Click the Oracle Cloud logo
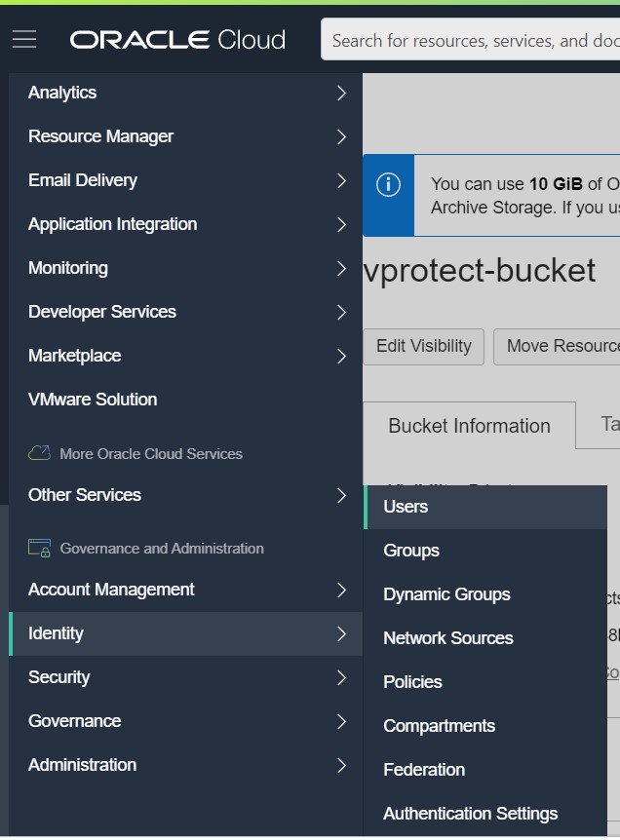Screen dimensions: 620x840 pyautogui.click(x=177, y=40)
